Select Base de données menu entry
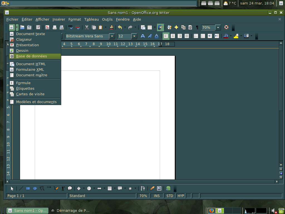 [x=35, y=56]
